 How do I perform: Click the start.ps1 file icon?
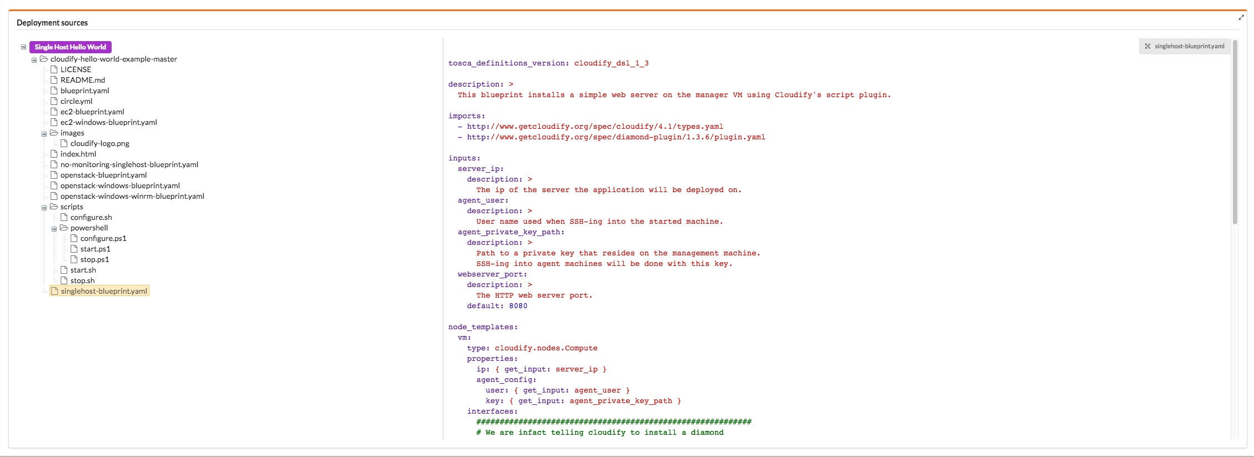click(74, 249)
